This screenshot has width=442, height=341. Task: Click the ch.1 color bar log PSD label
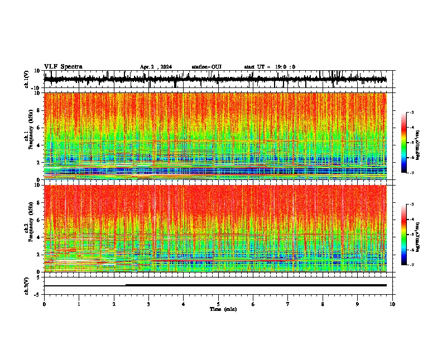coord(418,145)
